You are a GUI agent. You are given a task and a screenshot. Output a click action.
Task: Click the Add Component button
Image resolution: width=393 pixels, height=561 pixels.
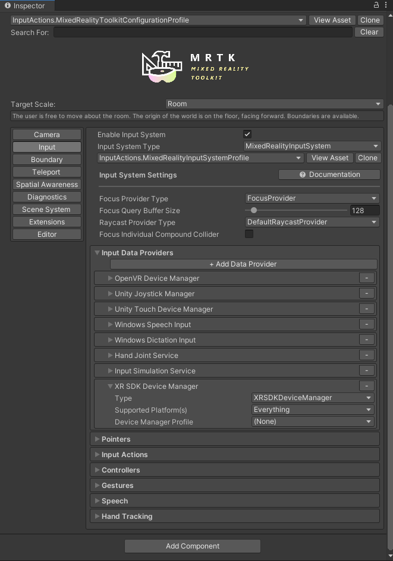192,546
